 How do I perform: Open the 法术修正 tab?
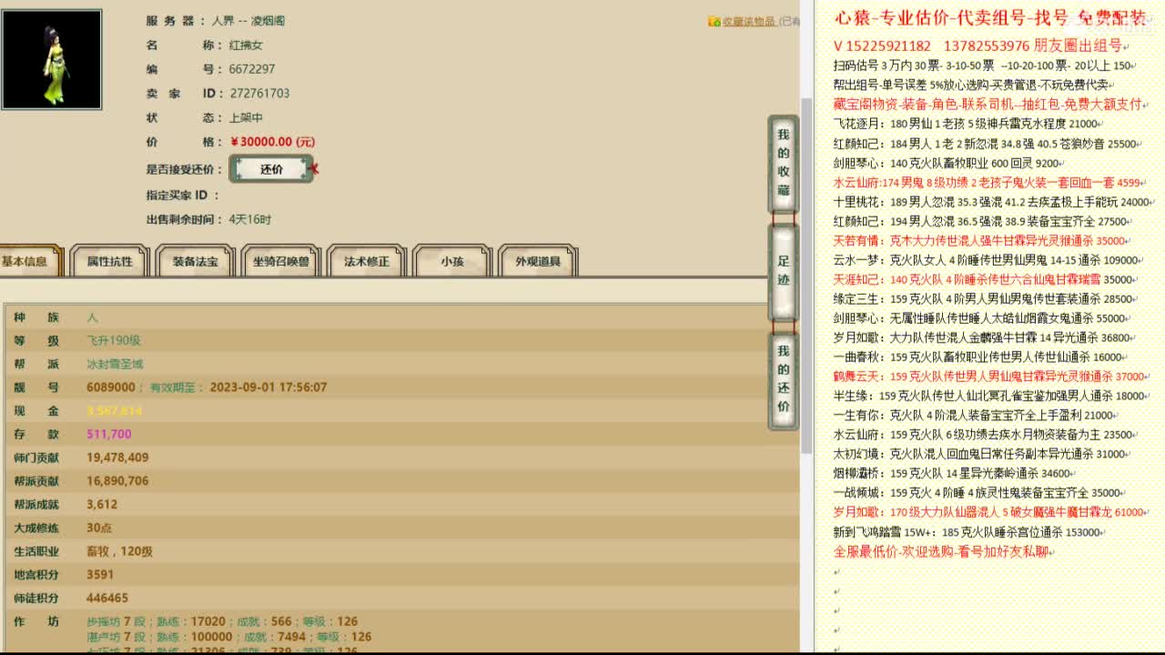coord(365,261)
